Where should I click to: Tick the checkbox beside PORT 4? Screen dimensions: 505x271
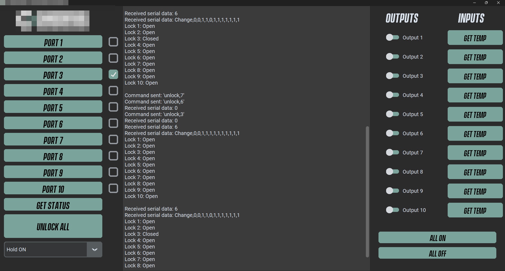[113, 91]
